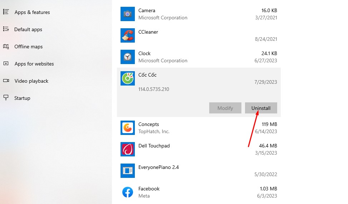Screen dimensions: 348x204
Task: Click the Camera app icon
Action: 128,14
